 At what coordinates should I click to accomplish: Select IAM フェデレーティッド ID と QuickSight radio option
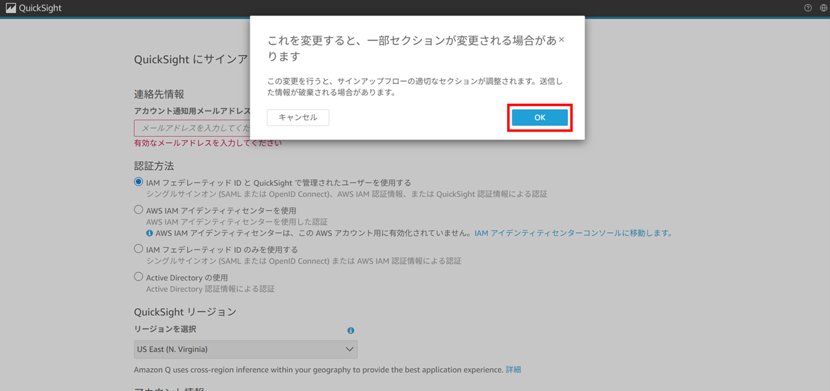(x=139, y=182)
